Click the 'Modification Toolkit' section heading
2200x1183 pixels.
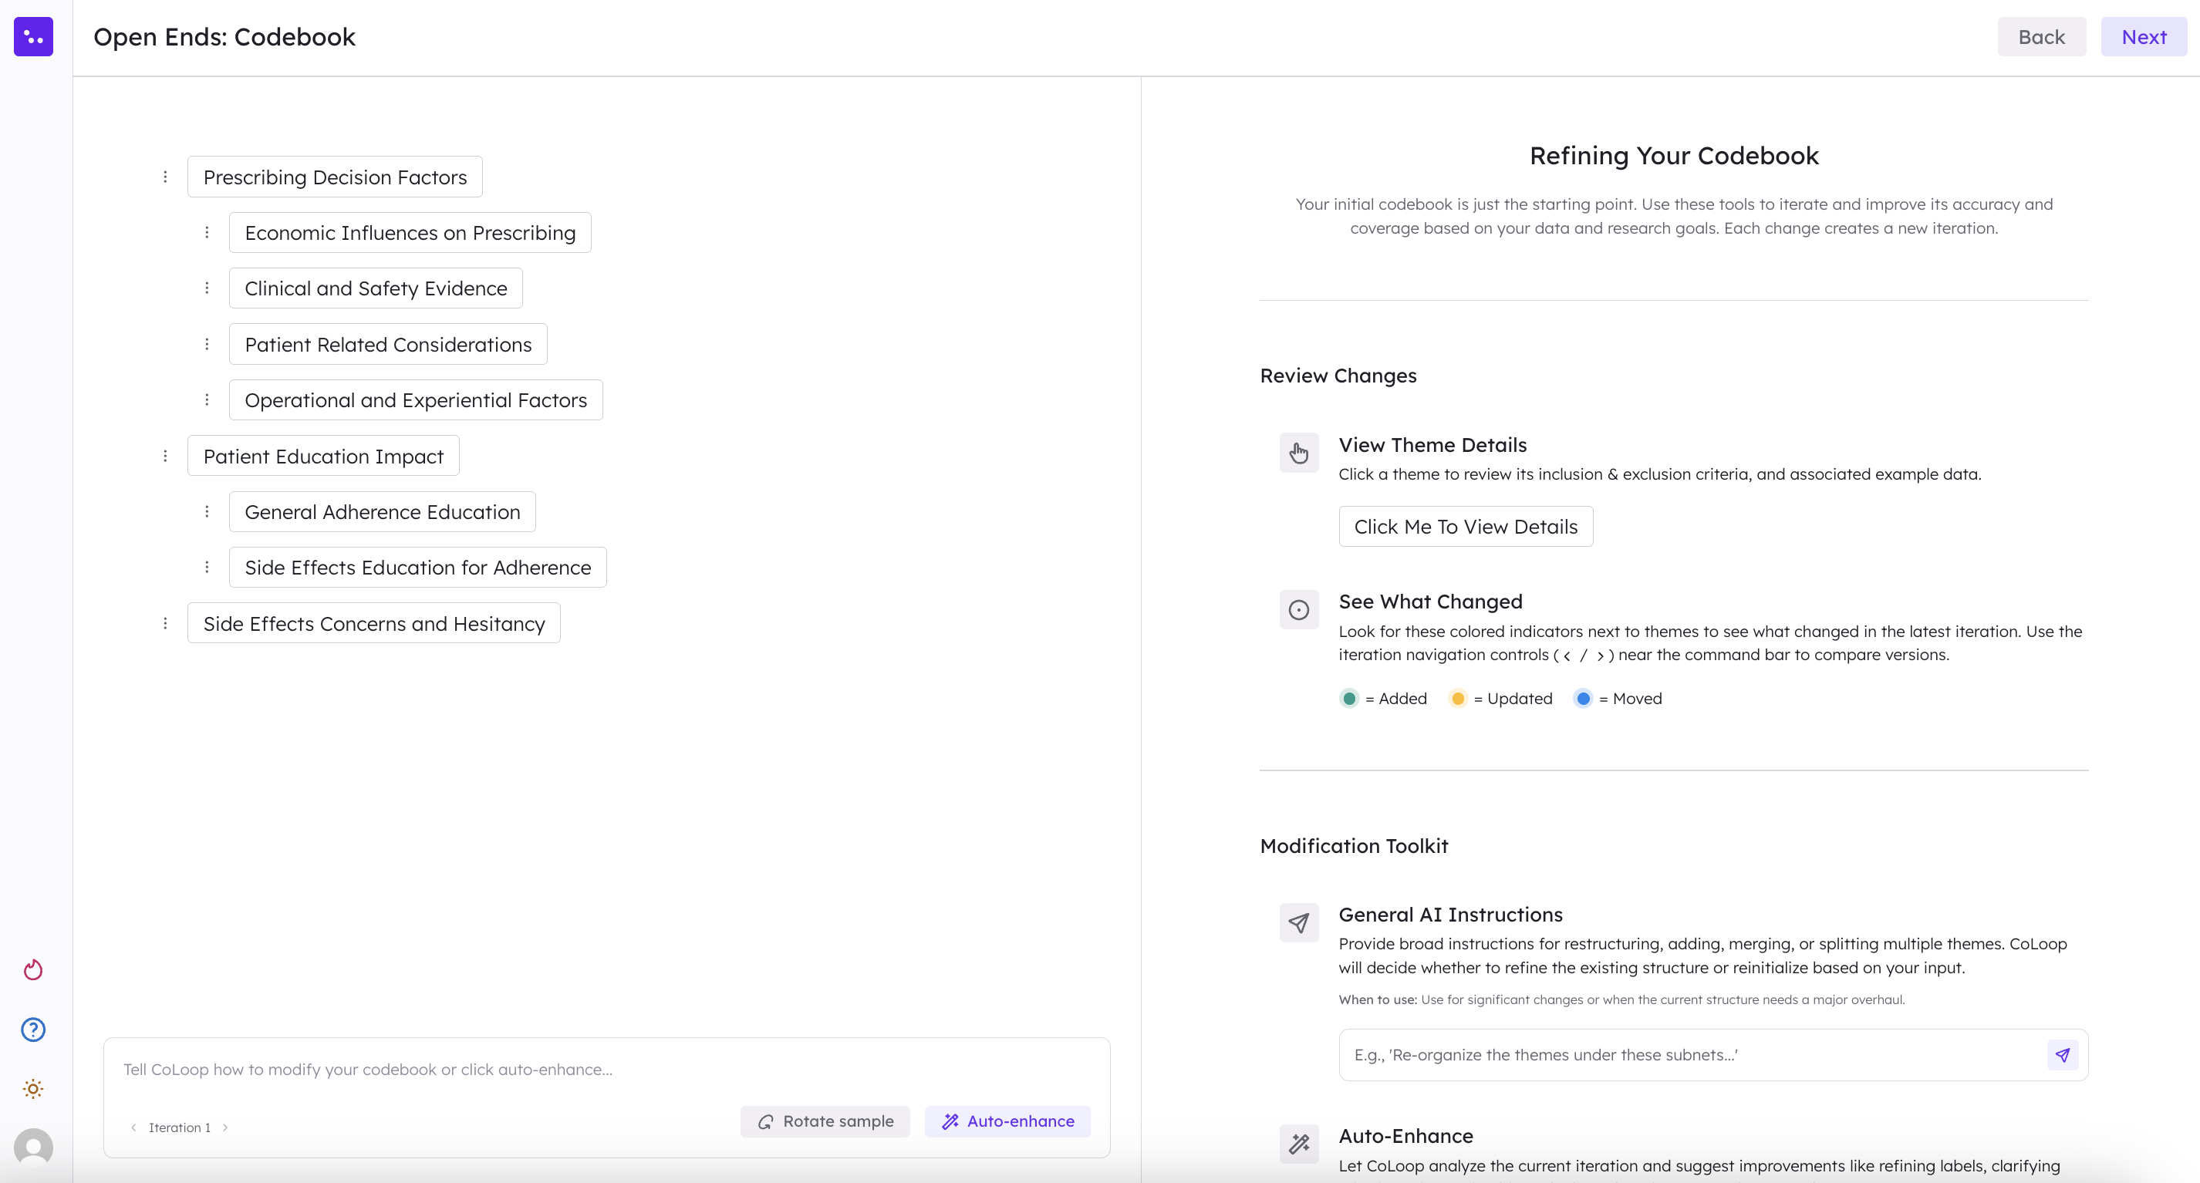pyautogui.click(x=1354, y=846)
